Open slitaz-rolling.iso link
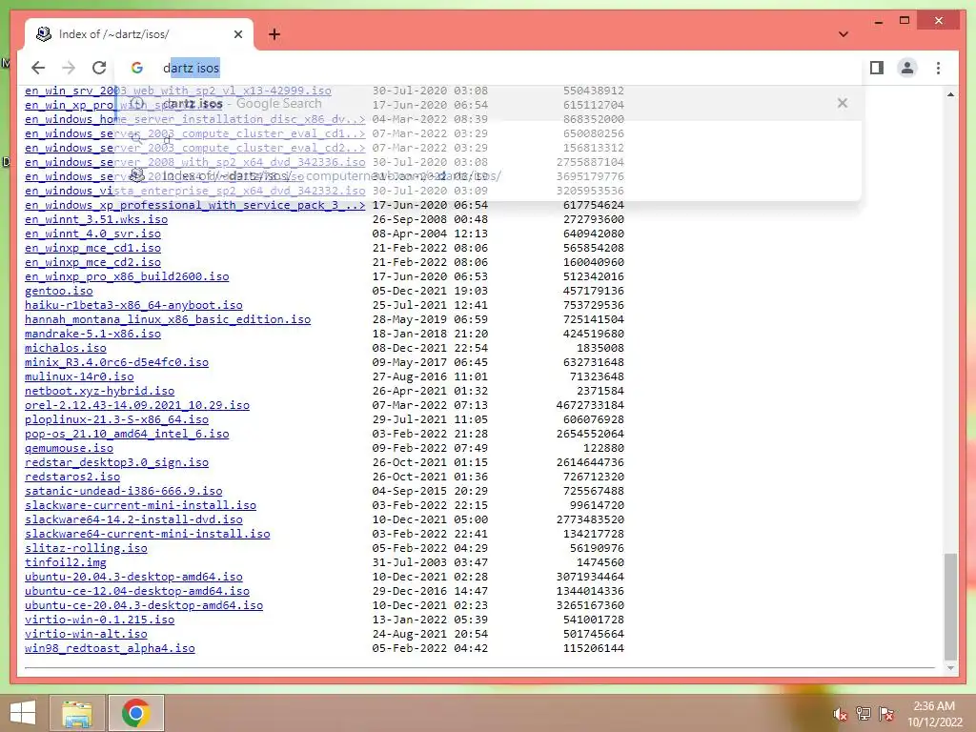 pos(86,548)
